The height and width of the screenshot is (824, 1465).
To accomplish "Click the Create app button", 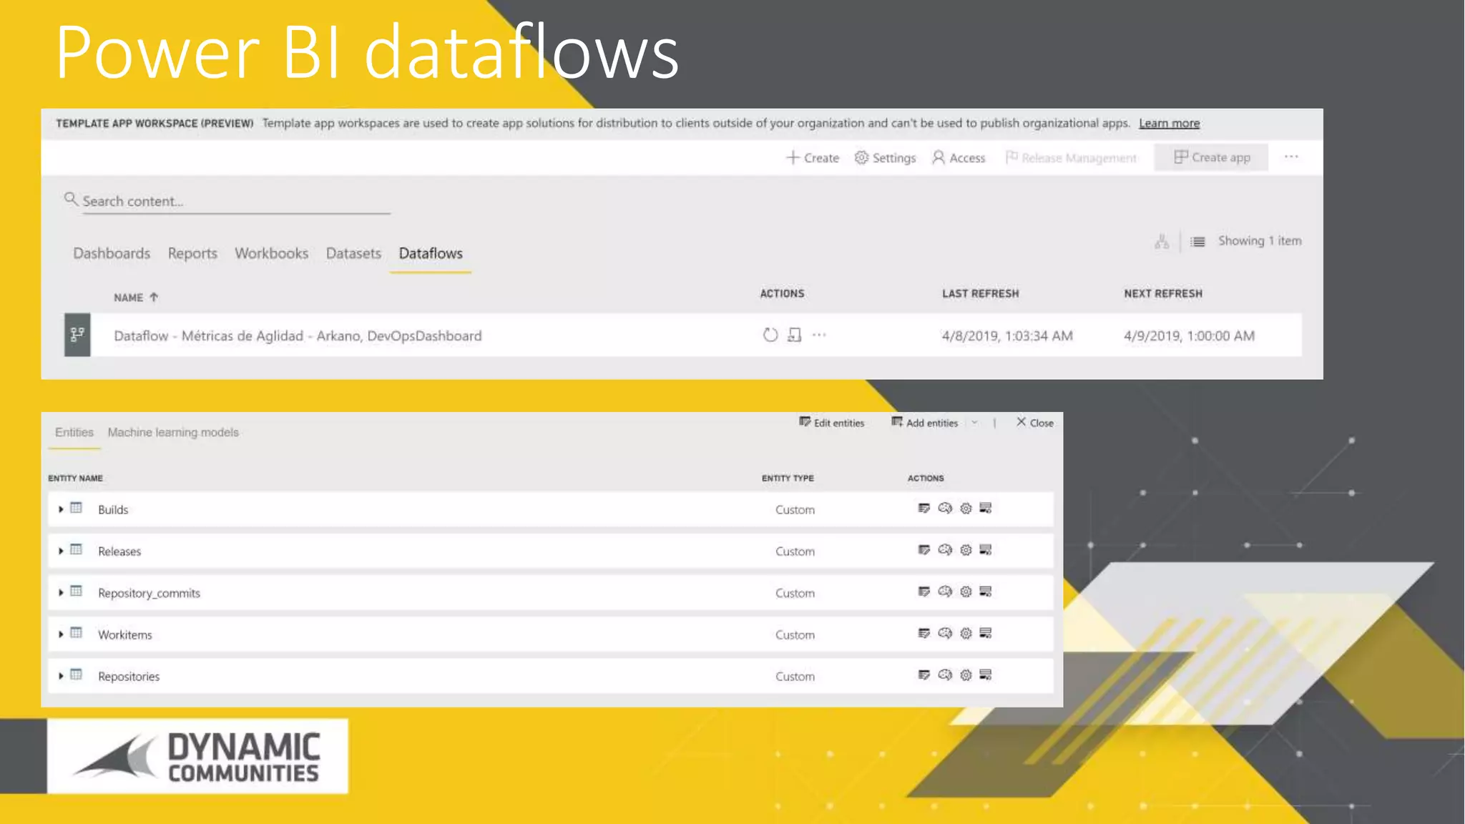I will click(x=1211, y=157).
